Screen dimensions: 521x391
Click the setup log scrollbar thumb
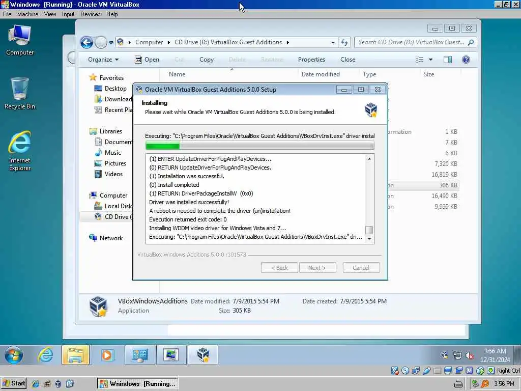click(369, 230)
